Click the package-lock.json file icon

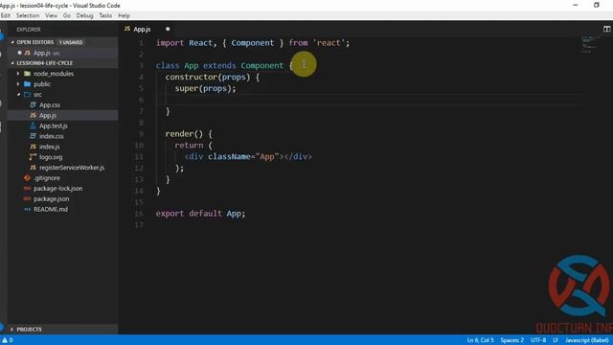(28, 189)
